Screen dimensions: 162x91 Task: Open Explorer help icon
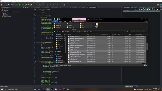click(x=147, y=21)
